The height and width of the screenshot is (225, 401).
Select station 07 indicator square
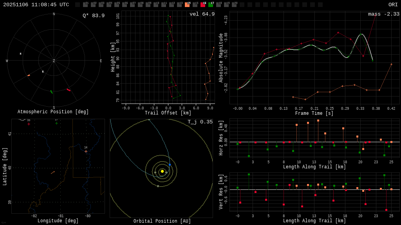pos(132,5)
